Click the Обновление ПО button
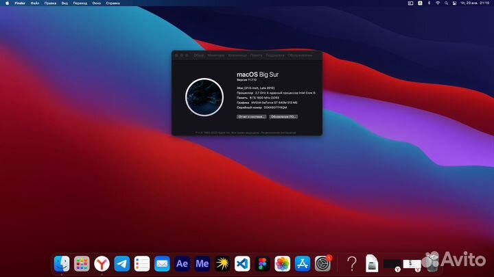This screenshot has height=277, width=494. point(283,116)
